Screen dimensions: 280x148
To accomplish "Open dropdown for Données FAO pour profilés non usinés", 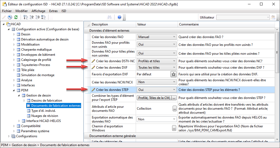I will 157,45.
